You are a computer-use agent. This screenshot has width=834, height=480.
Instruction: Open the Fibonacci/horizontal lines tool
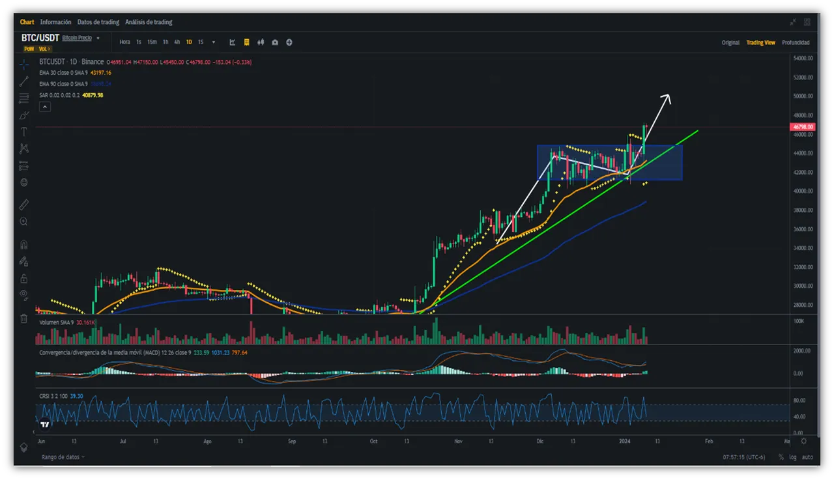(24, 98)
